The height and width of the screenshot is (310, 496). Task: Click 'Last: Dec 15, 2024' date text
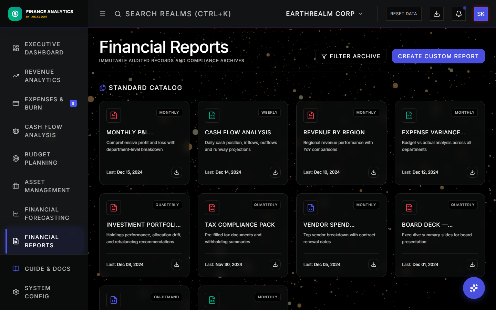[124, 172]
